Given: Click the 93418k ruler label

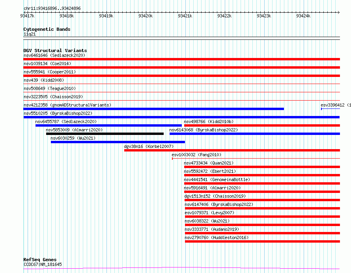Looking at the screenshot, I should point(67,16).
